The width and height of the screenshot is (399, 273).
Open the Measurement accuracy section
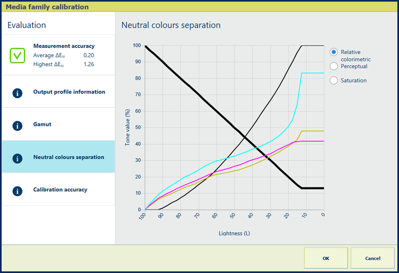pyautogui.click(x=64, y=46)
